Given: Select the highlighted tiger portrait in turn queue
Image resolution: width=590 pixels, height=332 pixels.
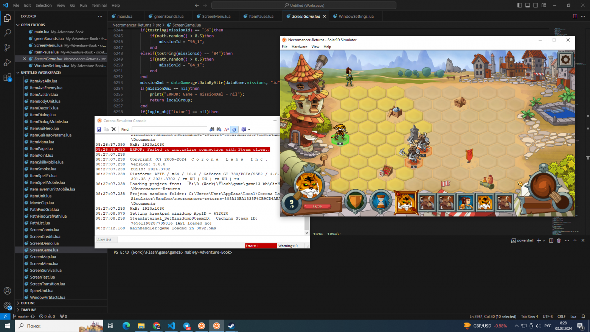Looking at the screenshot, I should [406, 202].
